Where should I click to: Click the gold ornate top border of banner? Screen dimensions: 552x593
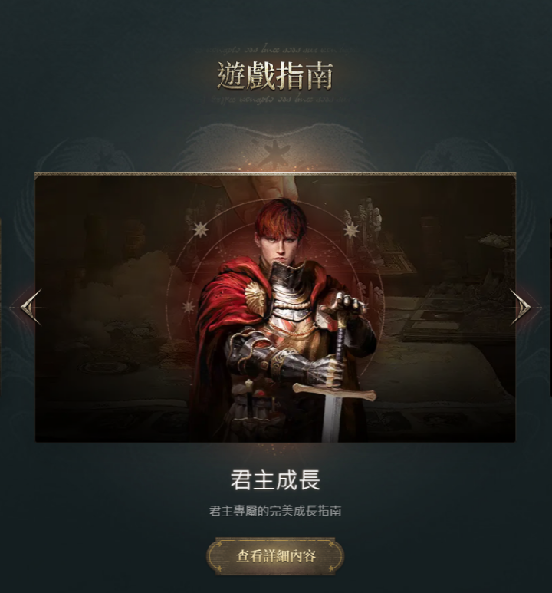coord(275,174)
